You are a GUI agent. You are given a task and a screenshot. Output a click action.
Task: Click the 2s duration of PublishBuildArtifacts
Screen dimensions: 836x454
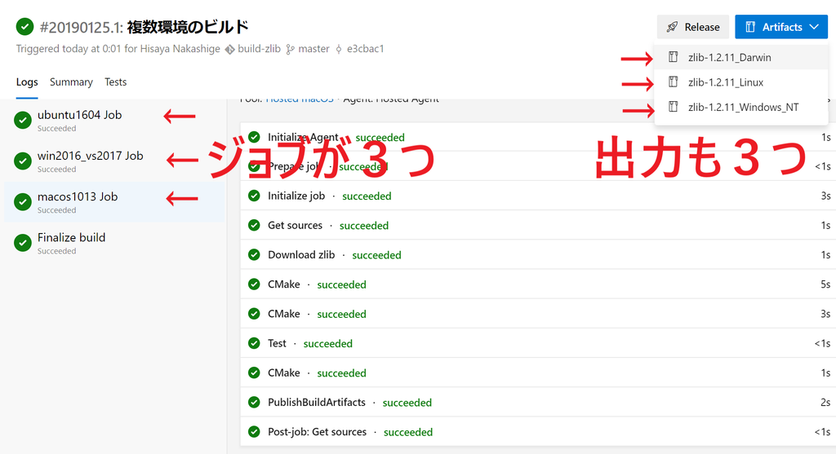pos(825,403)
